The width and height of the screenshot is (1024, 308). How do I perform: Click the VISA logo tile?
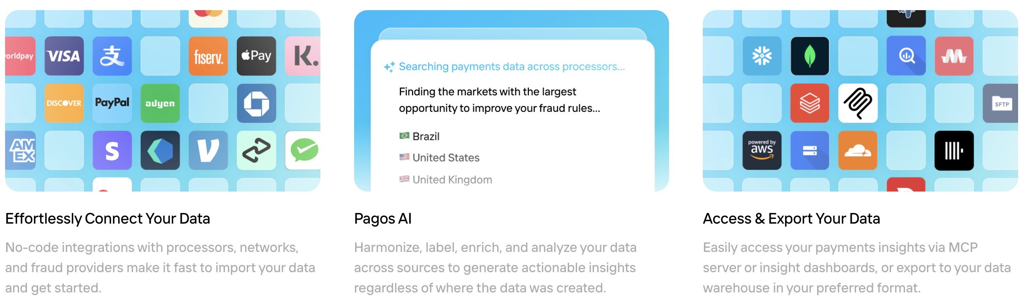(64, 56)
